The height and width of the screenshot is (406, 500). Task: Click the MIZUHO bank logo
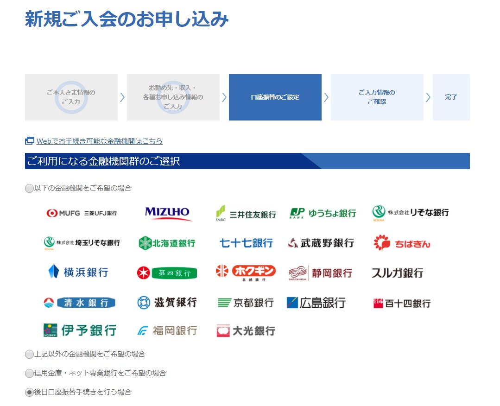168,212
